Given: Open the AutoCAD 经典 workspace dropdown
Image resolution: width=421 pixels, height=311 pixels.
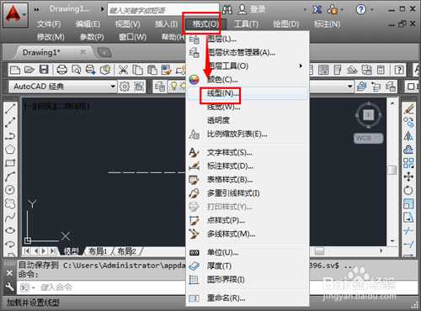Looking at the screenshot, I should (x=62, y=87).
